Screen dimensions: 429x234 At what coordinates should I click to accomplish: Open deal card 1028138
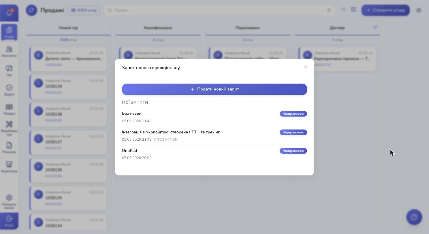point(68,115)
